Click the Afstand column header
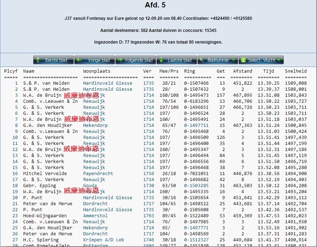This screenshot has width=317, height=247. pyautogui.click(x=243, y=71)
